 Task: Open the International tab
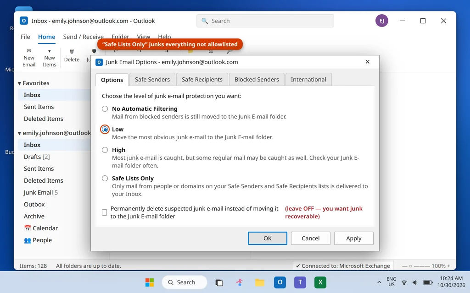(308, 80)
